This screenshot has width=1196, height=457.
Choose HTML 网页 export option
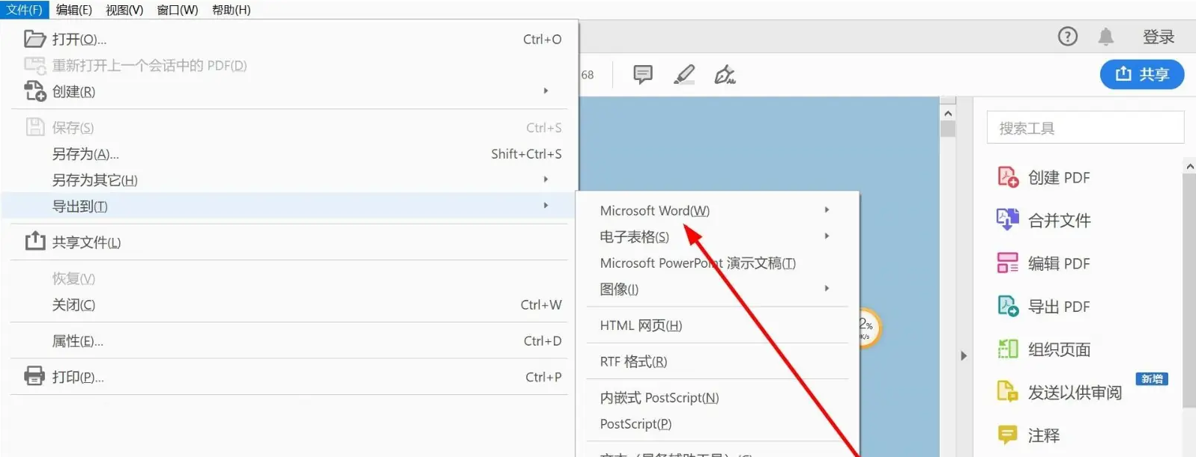pyautogui.click(x=641, y=325)
